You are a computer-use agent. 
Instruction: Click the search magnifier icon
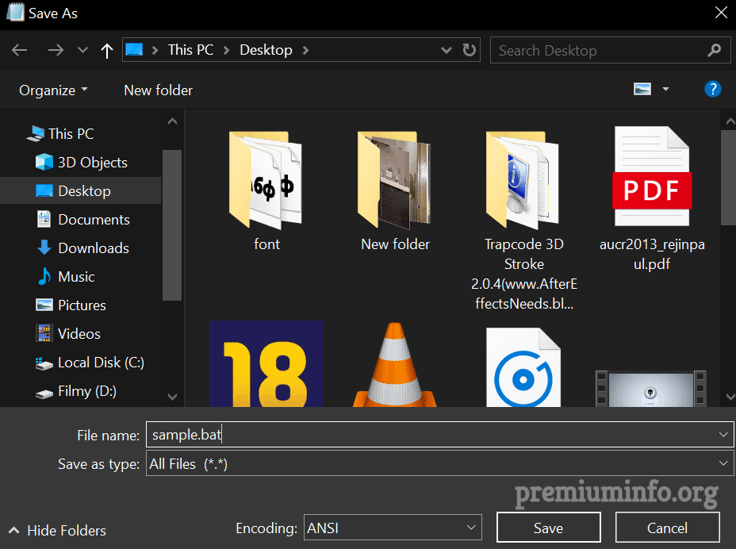(x=714, y=50)
